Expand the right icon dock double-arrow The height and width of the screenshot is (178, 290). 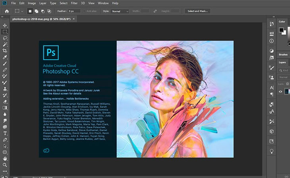pos(274,17)
